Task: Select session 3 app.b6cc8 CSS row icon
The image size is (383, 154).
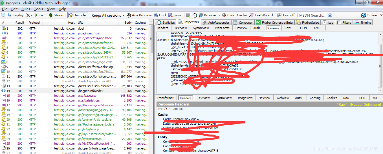Action: [4, 38]
